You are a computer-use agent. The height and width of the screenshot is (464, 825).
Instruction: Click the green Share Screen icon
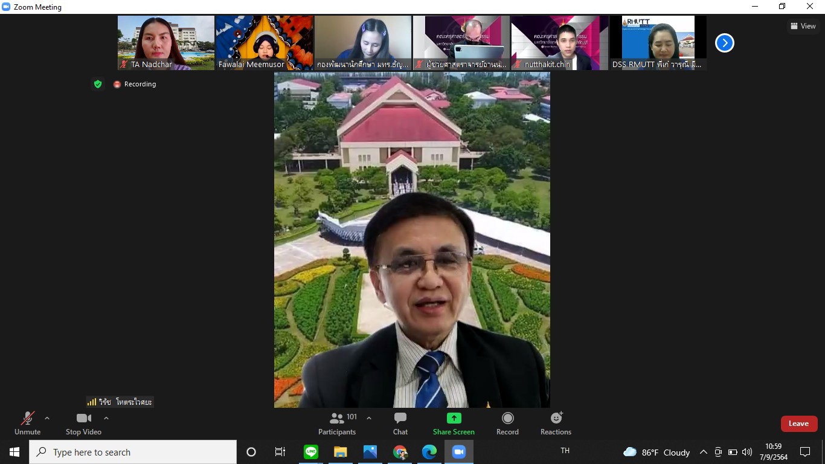[454, 418]
